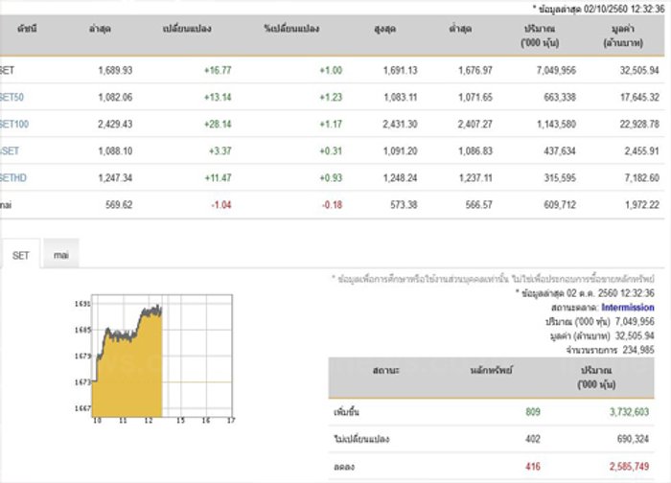Click sSET percent change +0.31
This screenshot has height=483, width=671.
pos(331,151)
